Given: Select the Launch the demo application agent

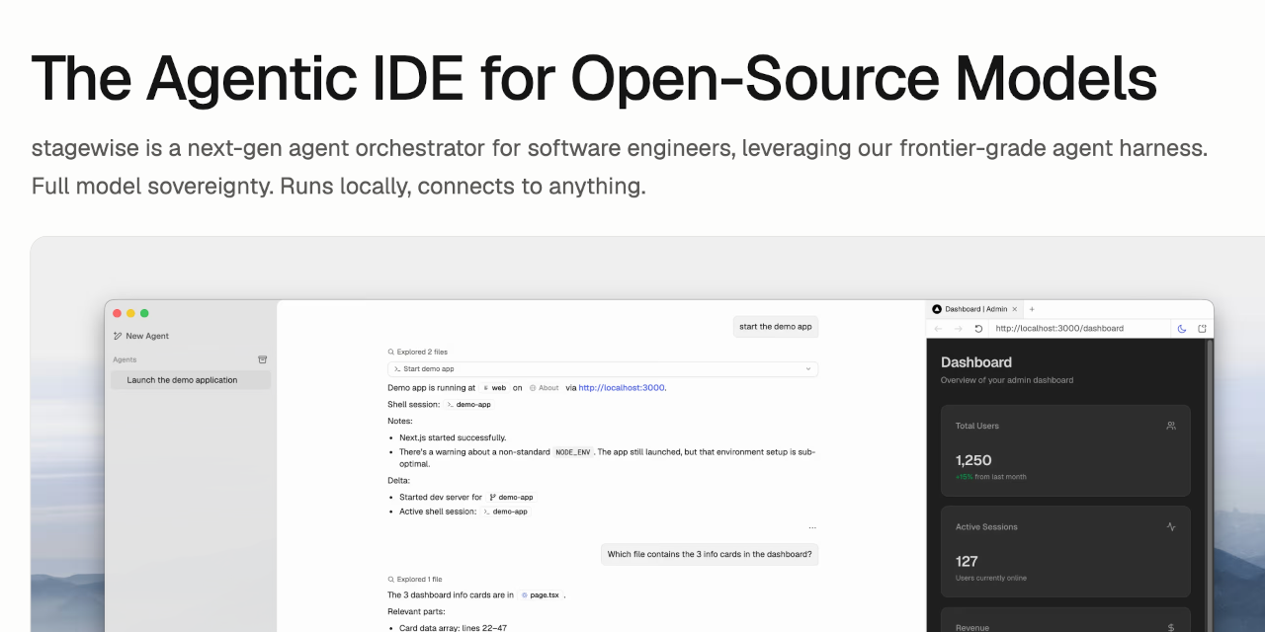Looking at the screenshot, I should (x=191, y=380).
